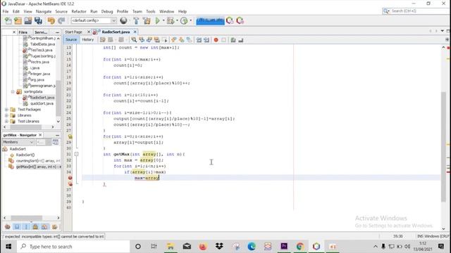Click the New Project toolbar icon
The height and width of the screenshot is (253, 451).
coord(18,20)
